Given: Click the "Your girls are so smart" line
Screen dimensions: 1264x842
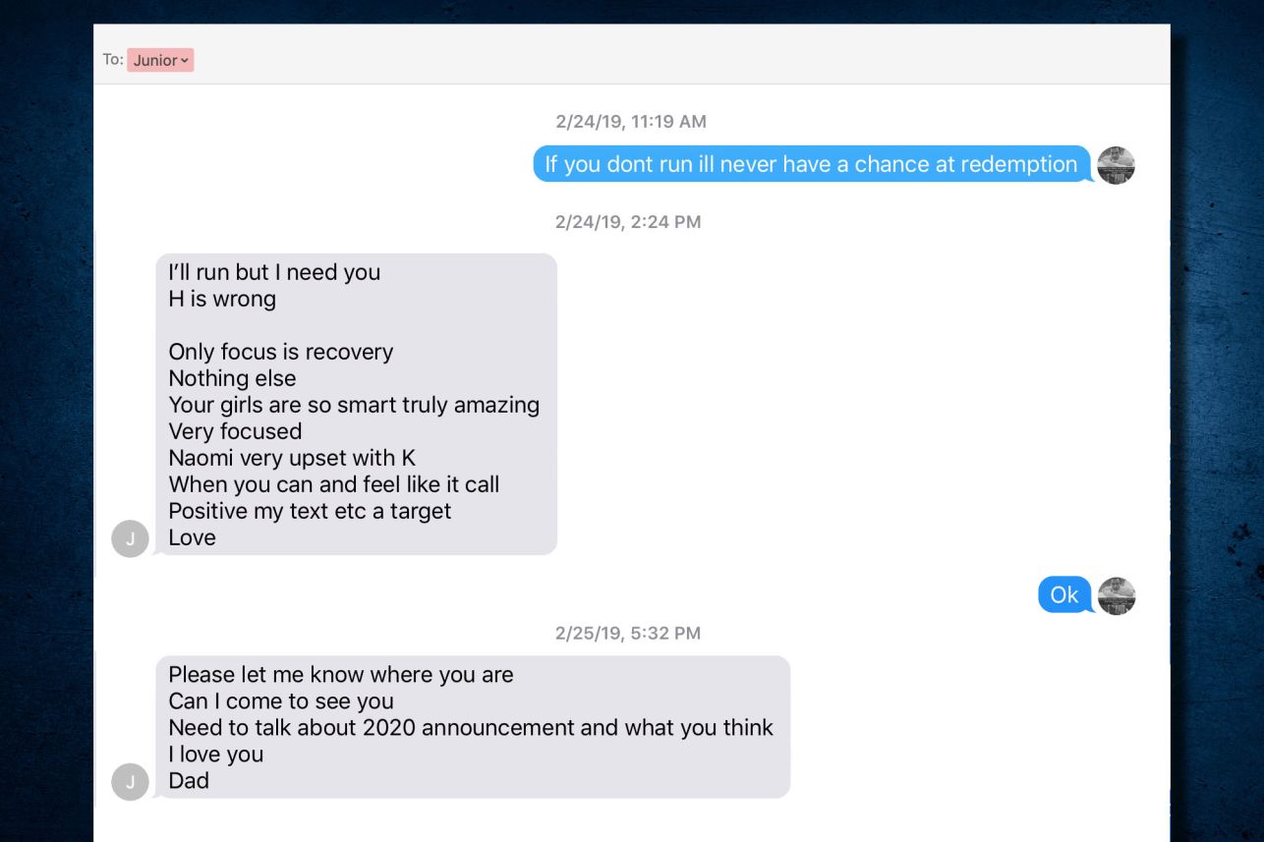Looking at the screenshot, I should 354,405.
